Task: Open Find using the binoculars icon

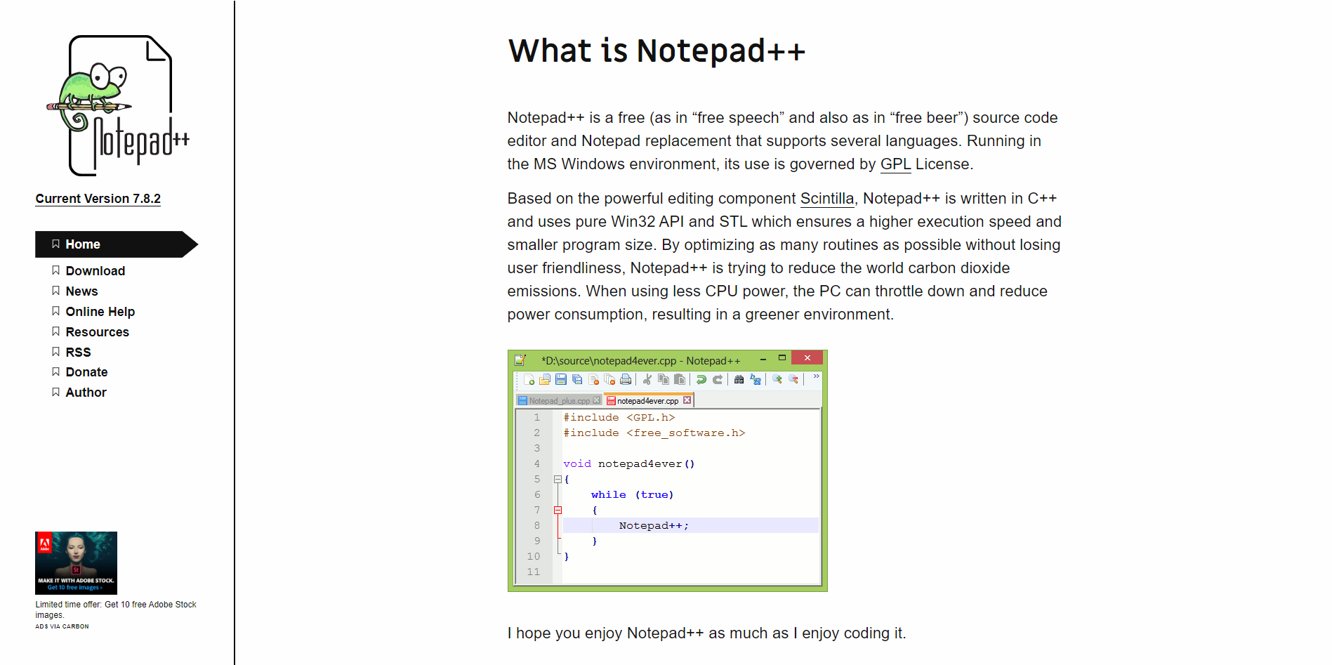Action: coord(739,380)
